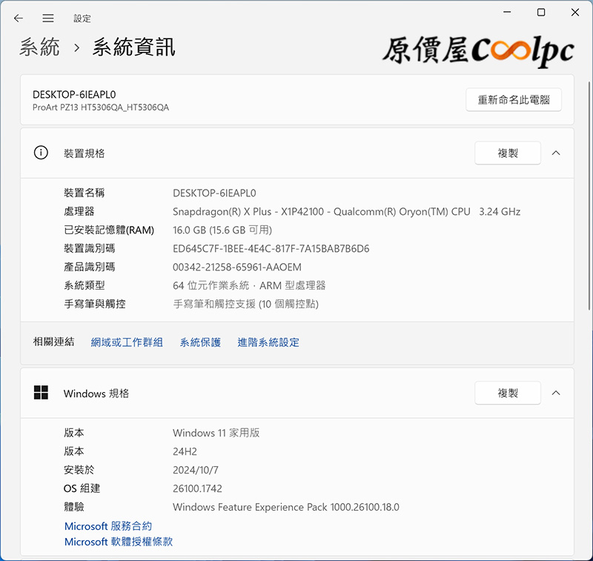Select 手寫筆和觸控支援 value text
Screen dimensions: 593x561
[x=245, y=304]
